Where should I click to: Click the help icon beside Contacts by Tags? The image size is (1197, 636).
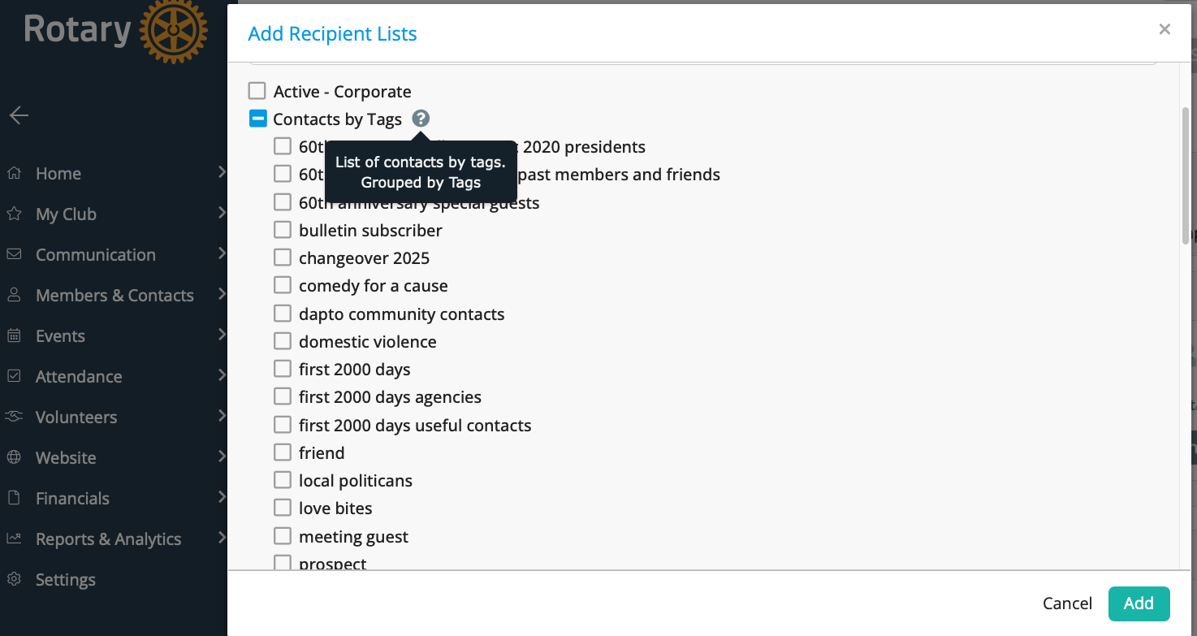click(x=420, y=119)
